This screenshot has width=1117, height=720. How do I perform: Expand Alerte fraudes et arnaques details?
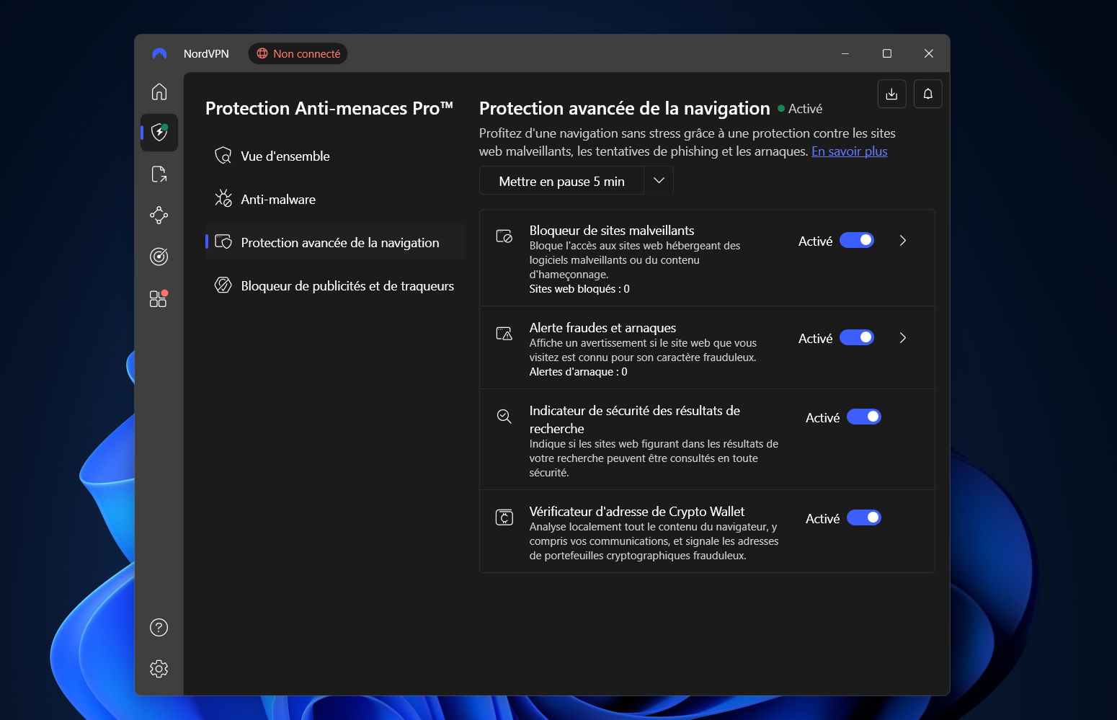coord(903,337)
